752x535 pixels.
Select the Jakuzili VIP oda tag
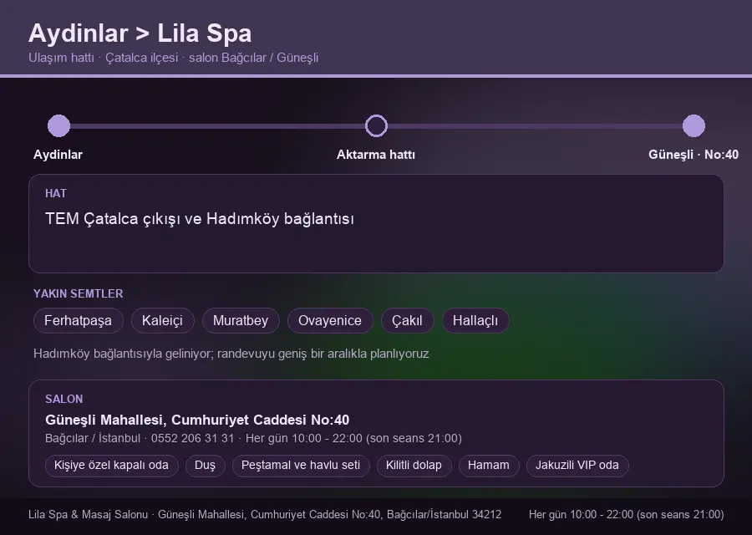[x=577, y=466]
